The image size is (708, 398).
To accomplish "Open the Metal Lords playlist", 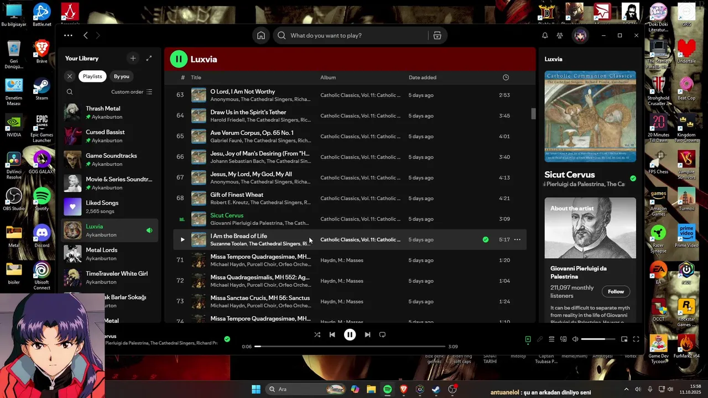I will [110, 254].
